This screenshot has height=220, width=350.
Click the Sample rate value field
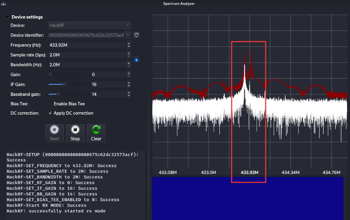click(x=87, y=55)
